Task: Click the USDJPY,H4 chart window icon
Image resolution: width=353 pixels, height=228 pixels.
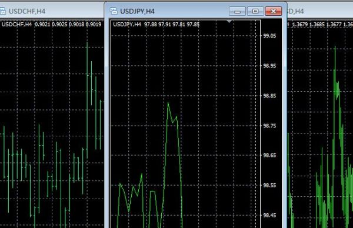Action: click(114, 11)
